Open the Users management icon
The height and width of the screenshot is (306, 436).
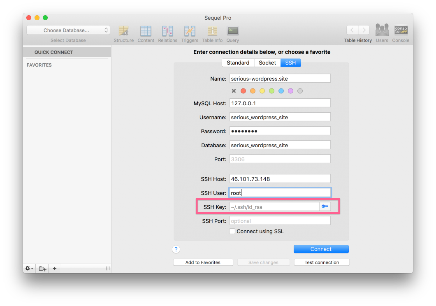(x=382, y=30)
